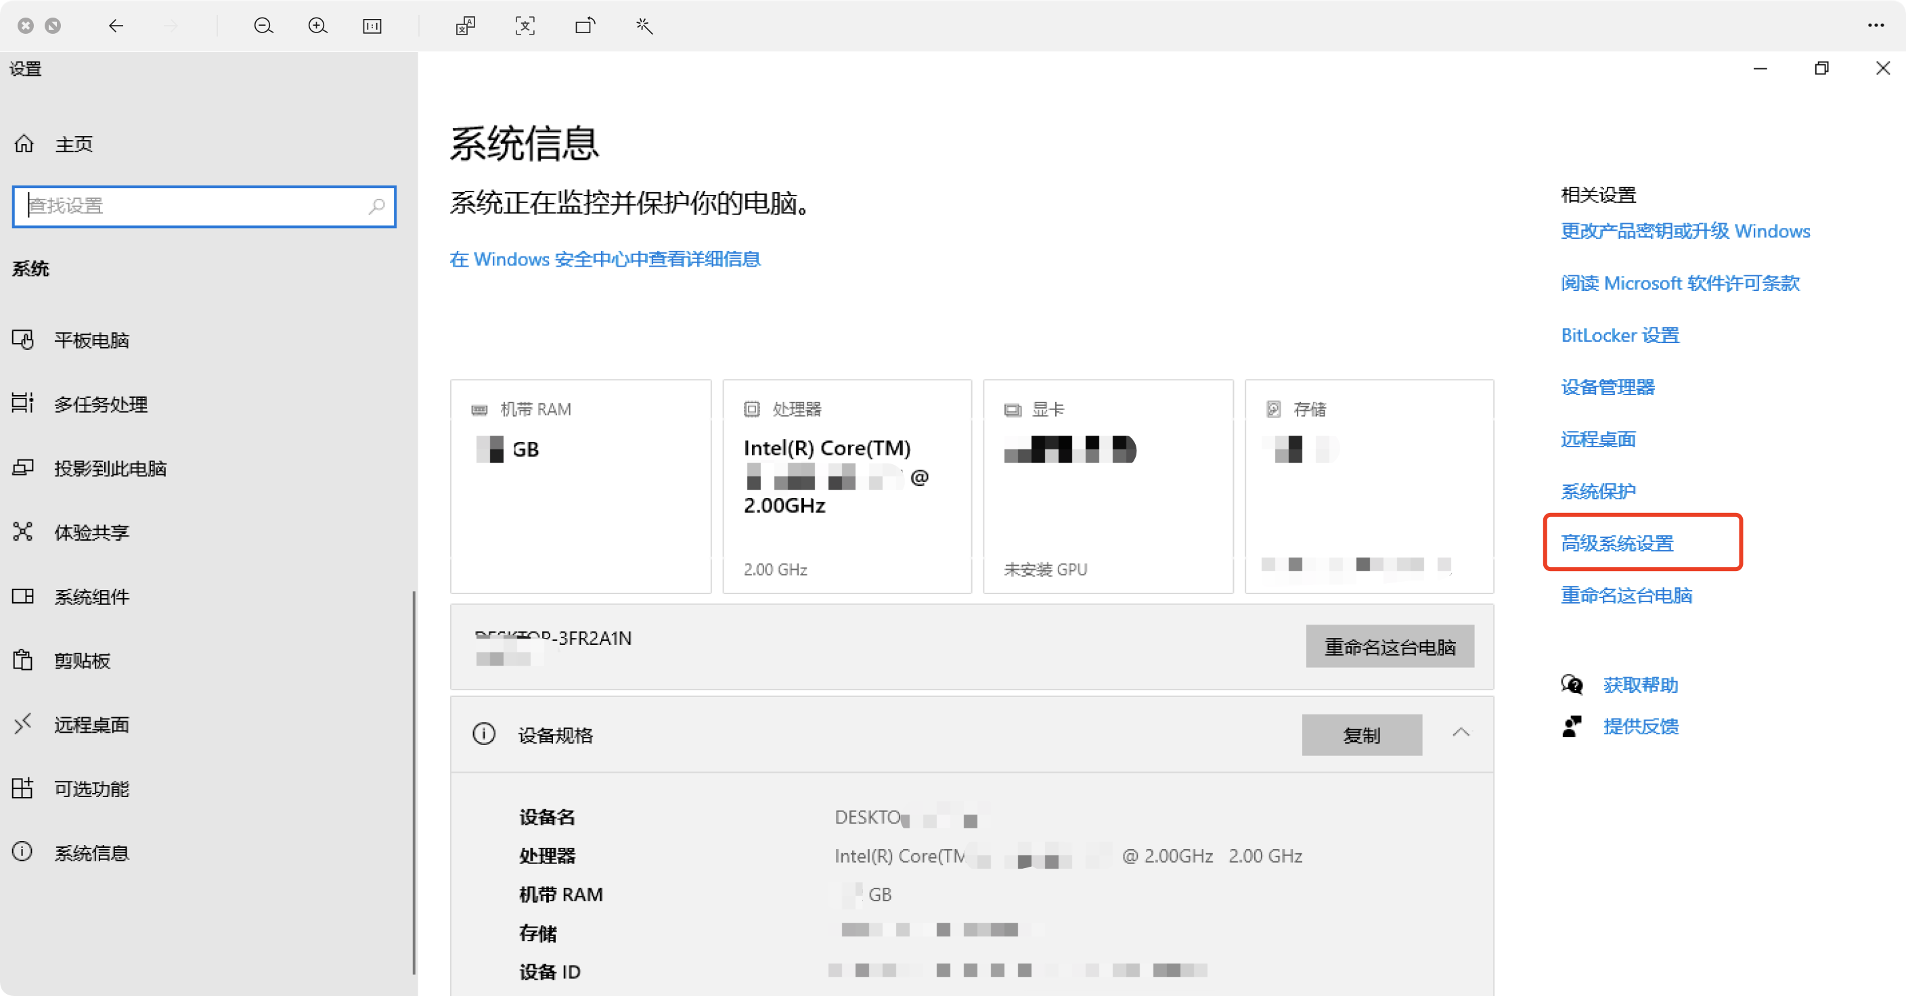Click the 系统信息 page heading
The image size is (1906, 996).
pos(525,143)
